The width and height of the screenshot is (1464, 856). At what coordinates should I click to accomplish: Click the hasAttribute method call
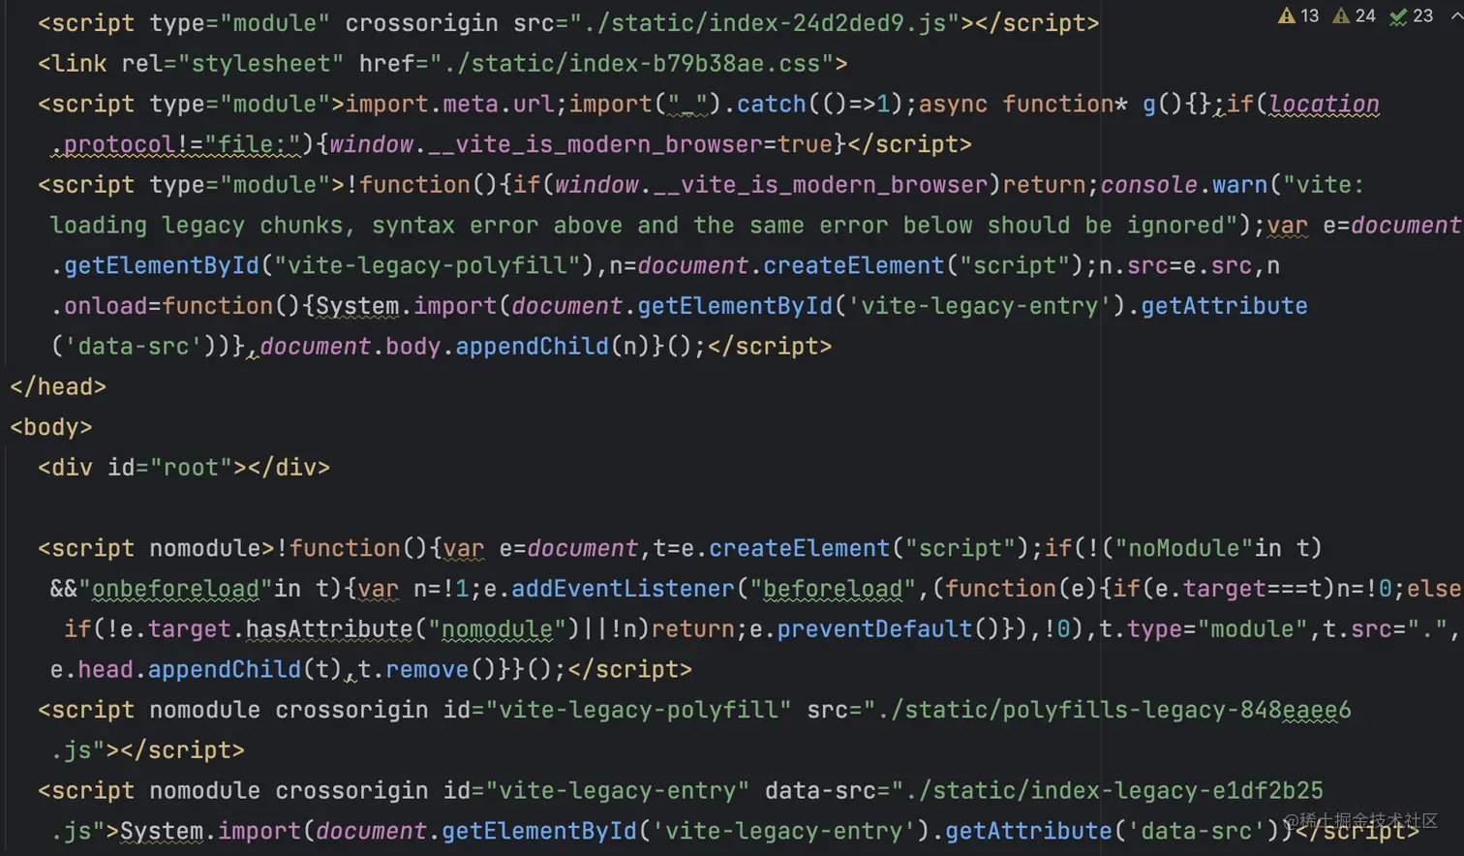[x=329, y=629]
